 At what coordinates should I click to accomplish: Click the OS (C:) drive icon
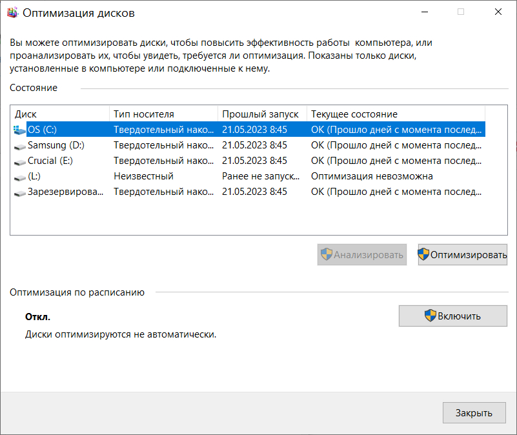coord(19,130)
